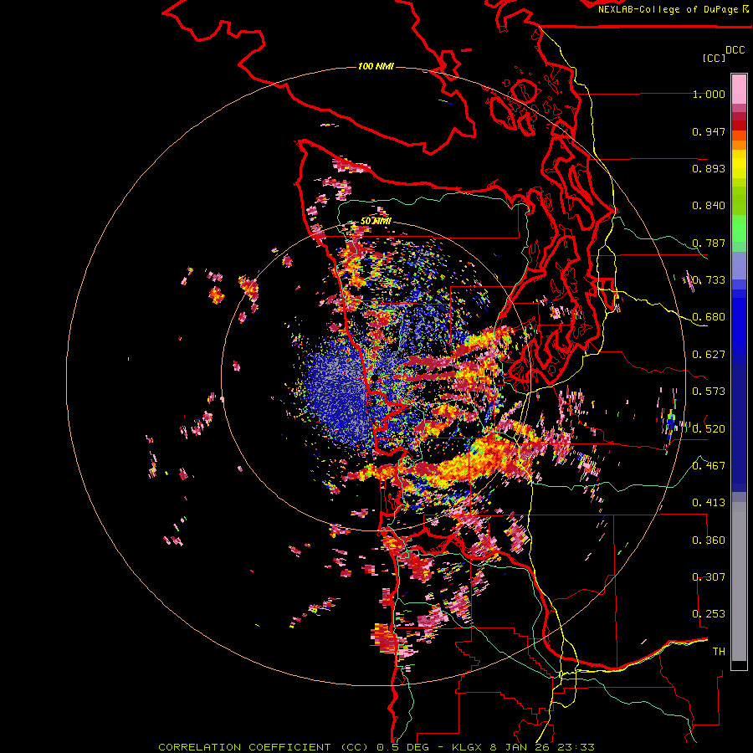Viewport: 753px width, 753px height.
Task: Click the red segment of the color bar
Action: (739, 125)
